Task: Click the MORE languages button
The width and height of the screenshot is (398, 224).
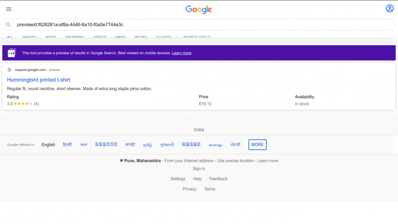Action: (x=258, y=144)
